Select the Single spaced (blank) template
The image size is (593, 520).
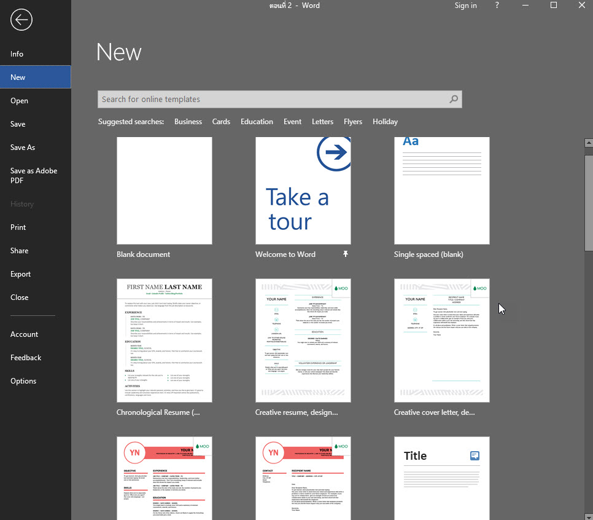pos(442,191)
